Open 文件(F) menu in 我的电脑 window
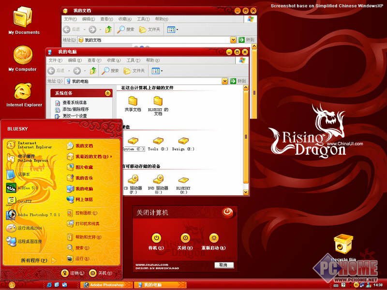The height and width of the screenshot is (290, 387). [55, 60]
